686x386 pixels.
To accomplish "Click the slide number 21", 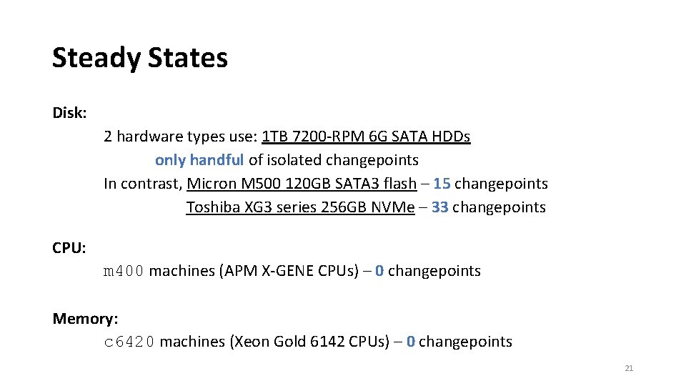I will 629,368.
